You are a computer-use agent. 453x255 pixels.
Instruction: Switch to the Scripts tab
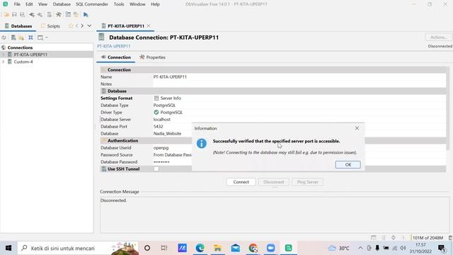pyautogui.click(x=50, y=26)
